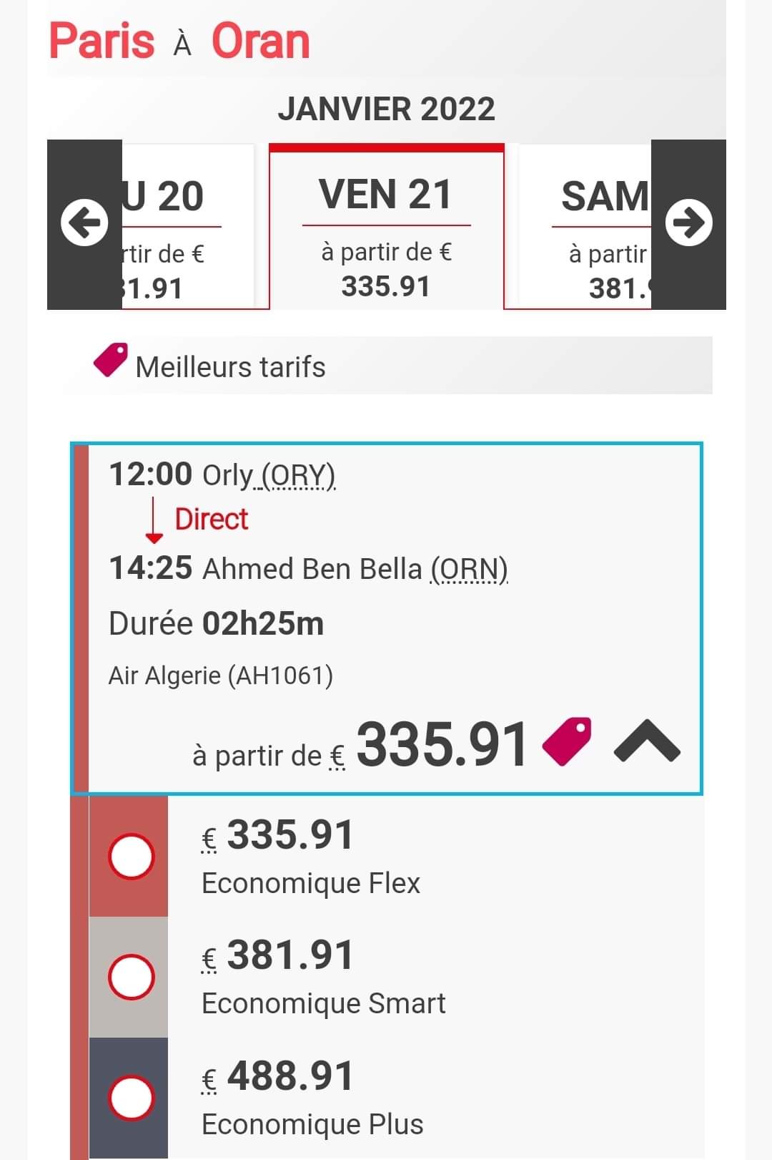Select the Economique Flex fare radio button
This screenshot has width=772, height=1160.
132,856
